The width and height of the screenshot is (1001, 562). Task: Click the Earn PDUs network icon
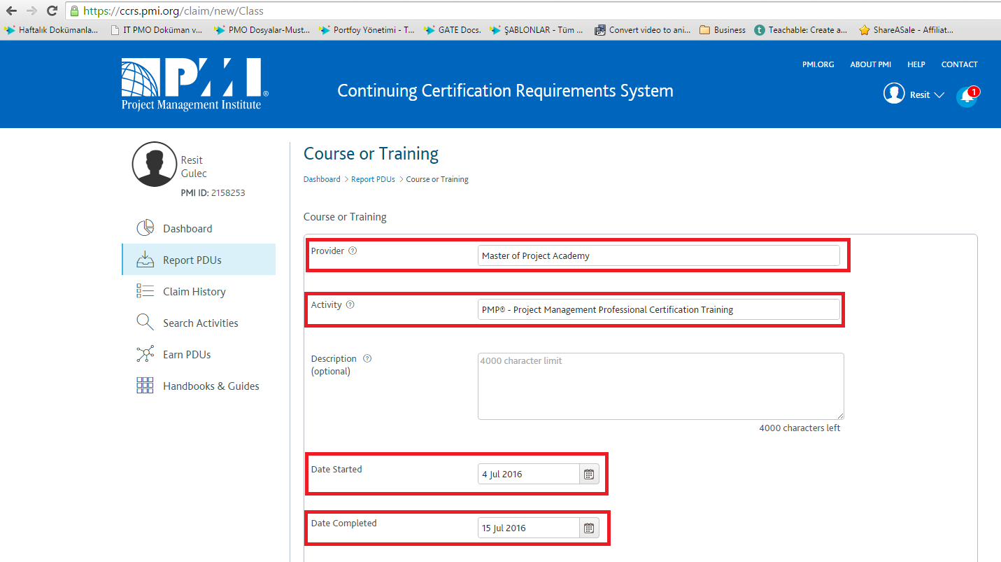click(x=145, y=354)
